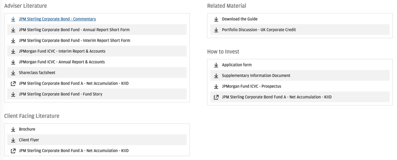Click download icon beside Fund Story
This screenshot has height=160, width=397.
tap(13, 94)
